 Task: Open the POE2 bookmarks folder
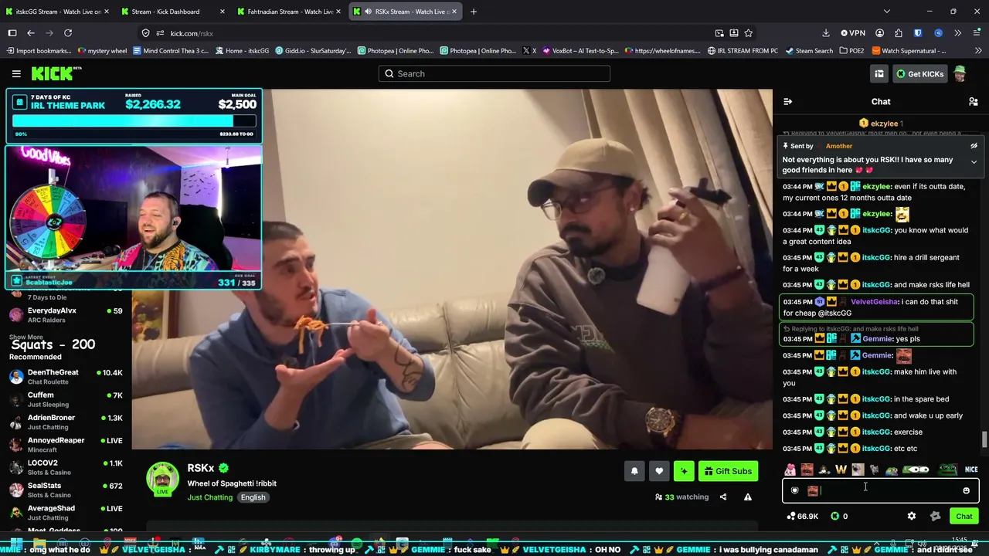pyautogui.click(x=852, y=51)
